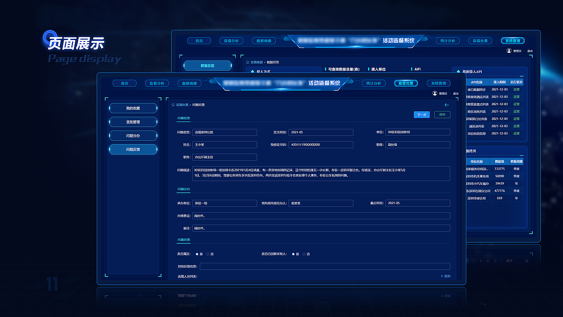563x317 pixels.
Task: Click the 管理员 user avatar in back window
Action: (x=509, y=51)
